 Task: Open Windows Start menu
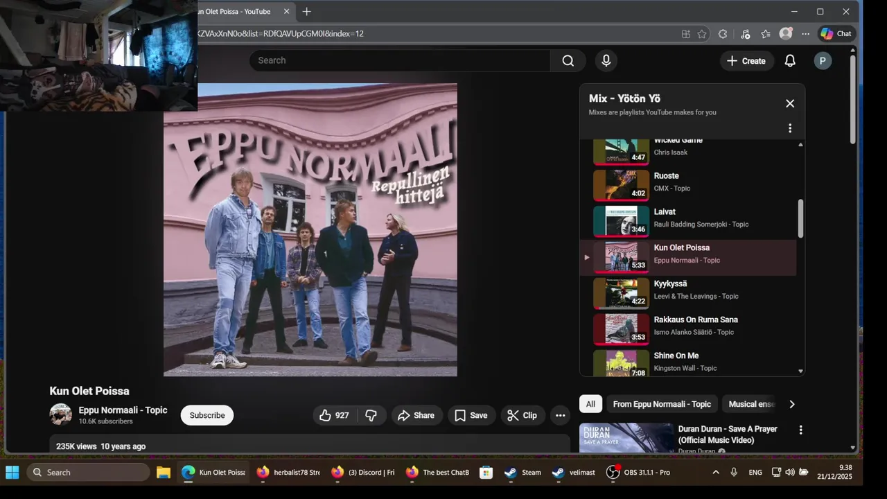pyautogui.click(x=12, y=472)
